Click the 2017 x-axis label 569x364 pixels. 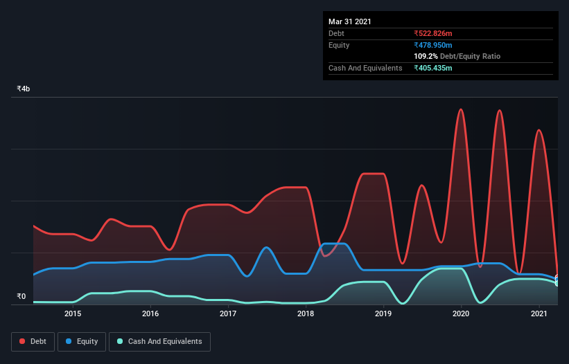click(228, 313)
